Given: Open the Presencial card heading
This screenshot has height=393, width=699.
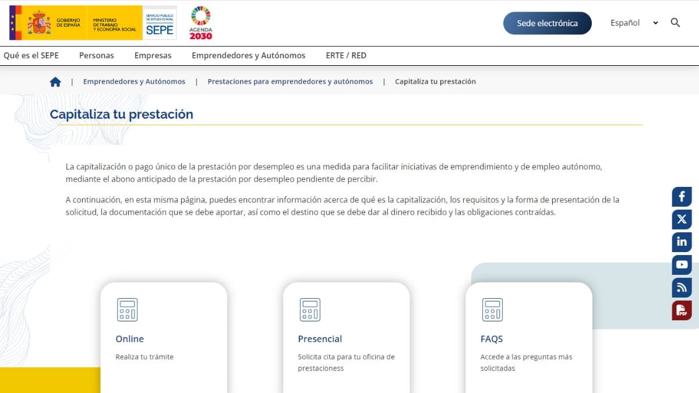Looking at the screenshot, I should point(320,339).
